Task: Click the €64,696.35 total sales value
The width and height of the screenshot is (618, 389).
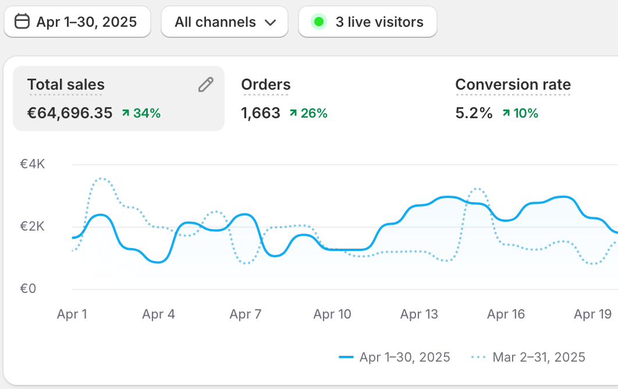Action: click(x=70, y=114)
